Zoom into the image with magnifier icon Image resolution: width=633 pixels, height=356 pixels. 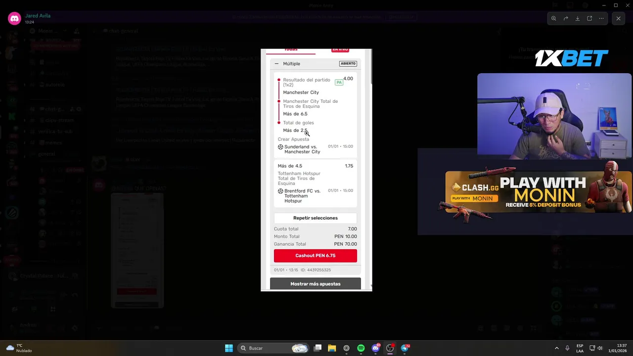553,18
